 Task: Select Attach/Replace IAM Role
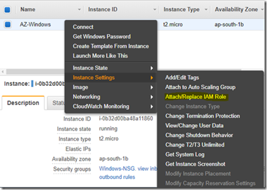[x=196, y=97]
